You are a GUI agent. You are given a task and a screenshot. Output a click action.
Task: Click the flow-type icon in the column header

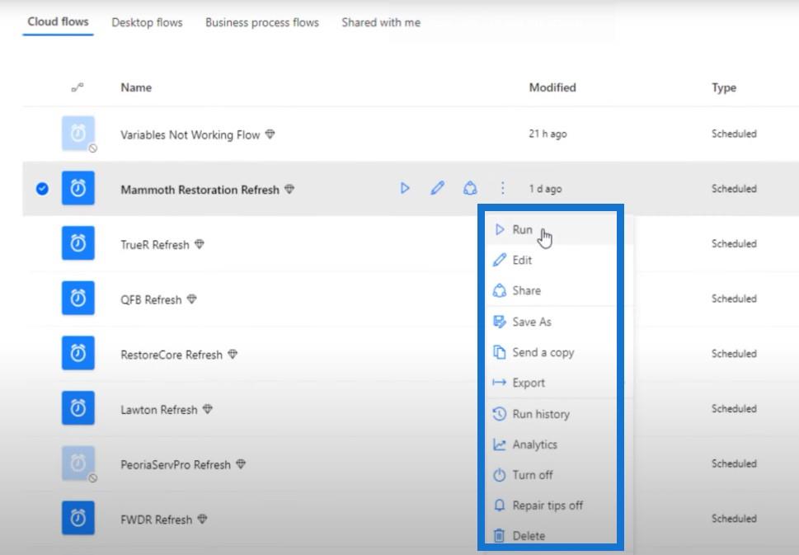[78, 87]
